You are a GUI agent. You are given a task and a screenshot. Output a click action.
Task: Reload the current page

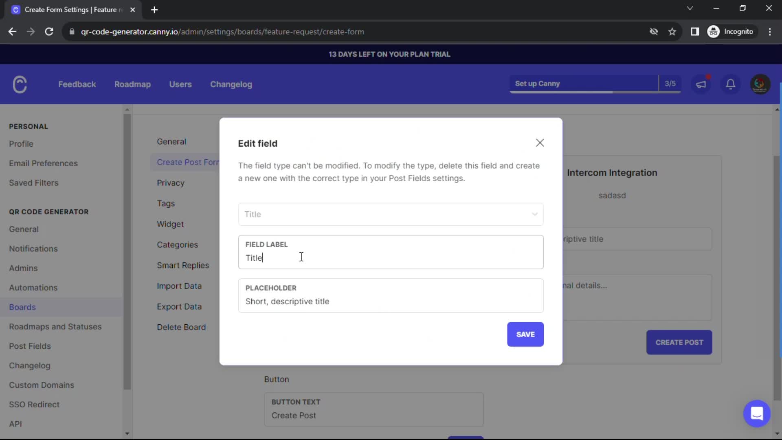pyautogui.click(x=49, y=32)
